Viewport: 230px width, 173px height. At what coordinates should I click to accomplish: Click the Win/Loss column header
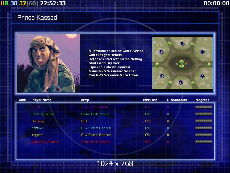[150, 100]
